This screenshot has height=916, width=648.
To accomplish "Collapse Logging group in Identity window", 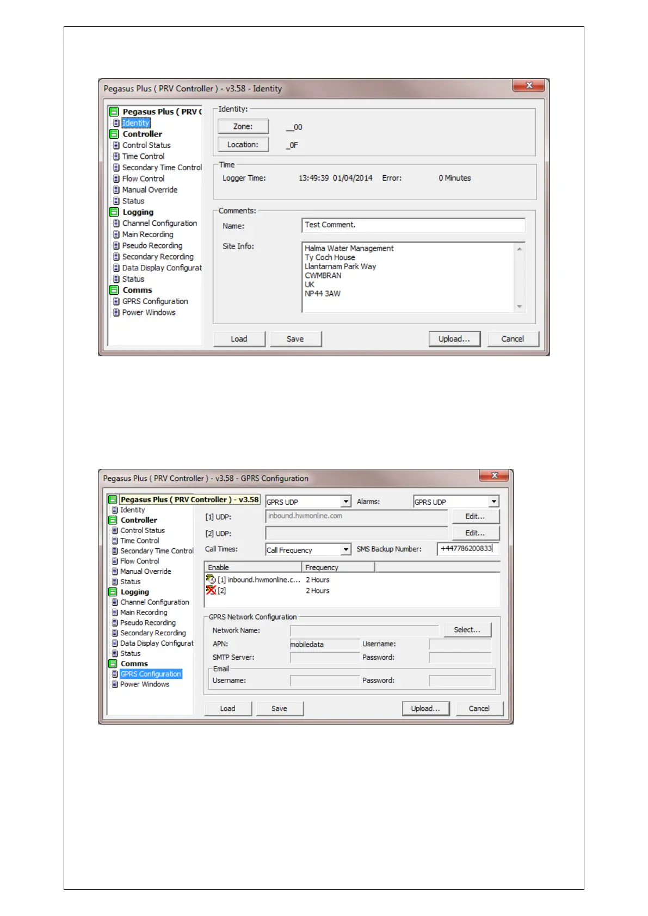I will [x=114, y=212].
